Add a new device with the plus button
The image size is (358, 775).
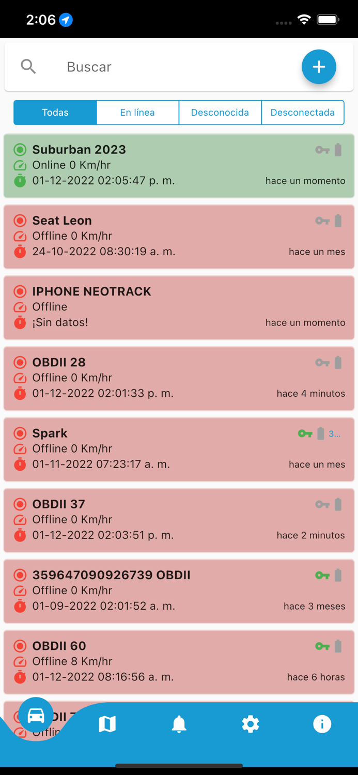pos(319,66)
